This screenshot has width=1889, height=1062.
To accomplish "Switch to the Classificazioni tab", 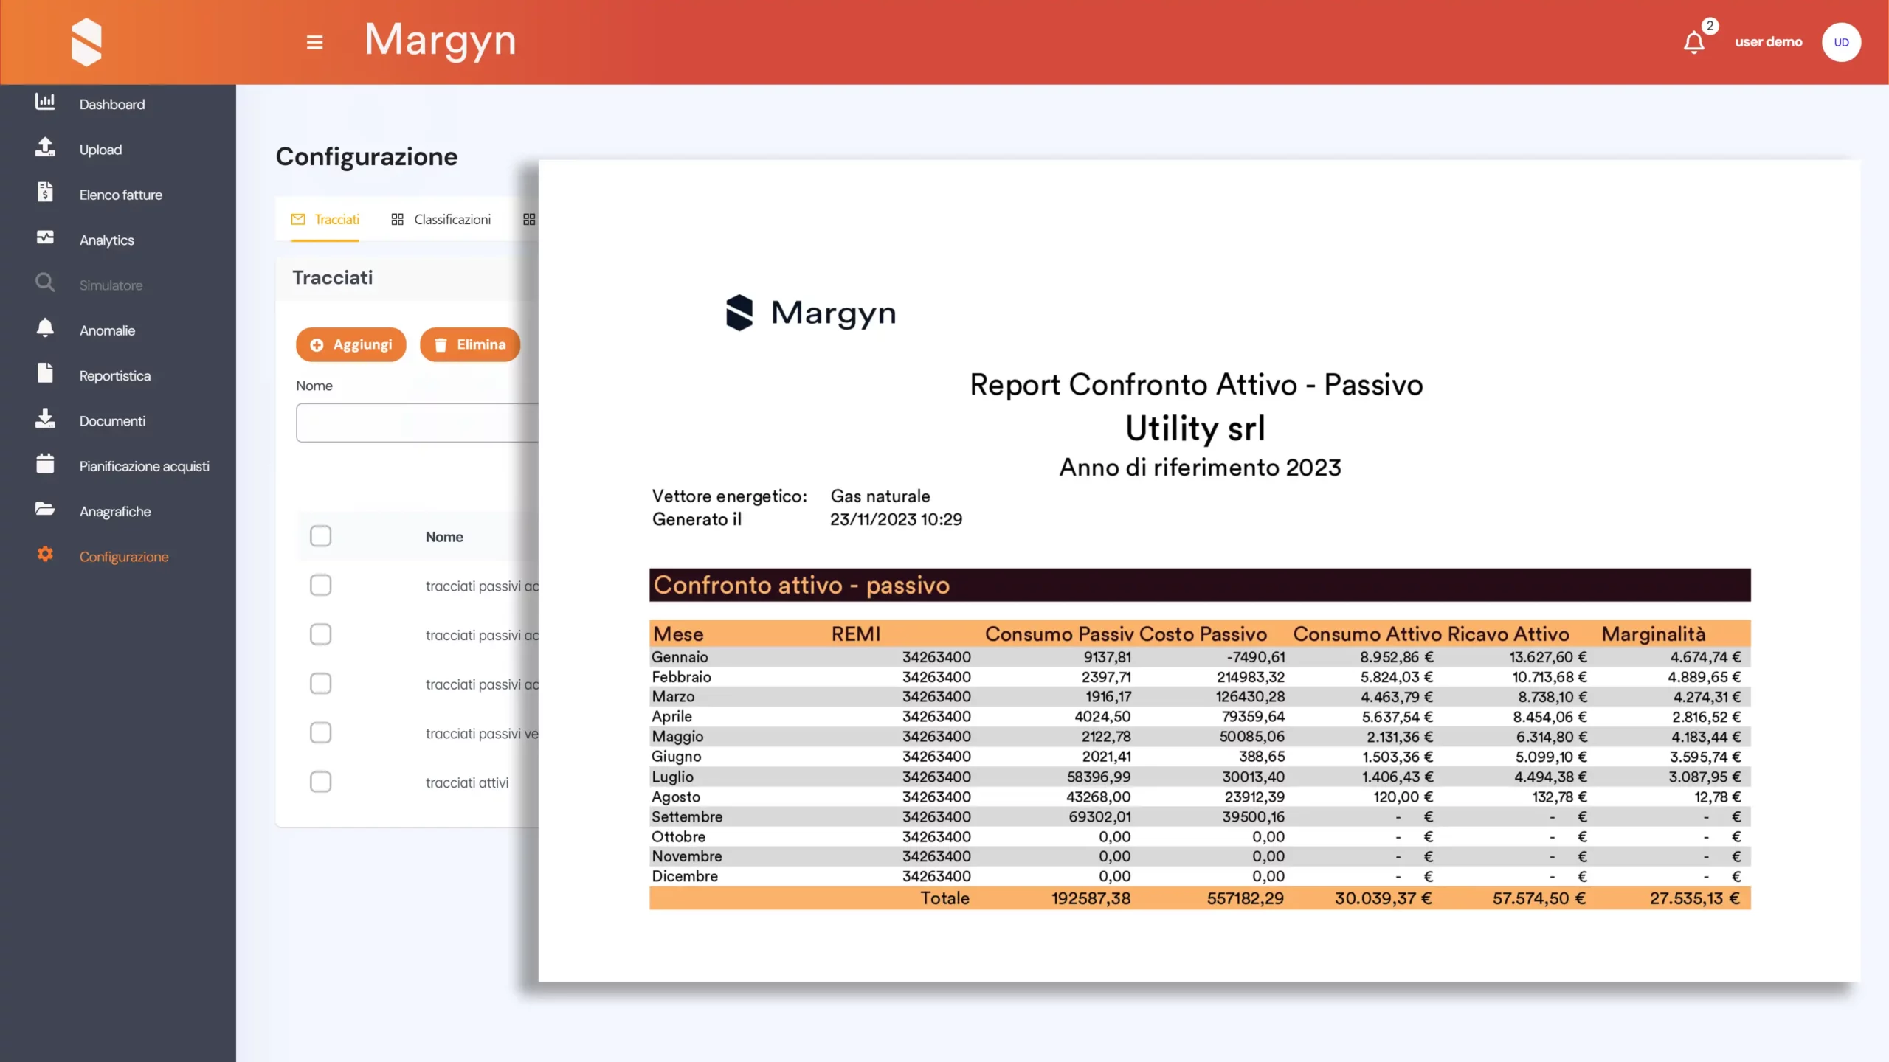I will (441, 220).
